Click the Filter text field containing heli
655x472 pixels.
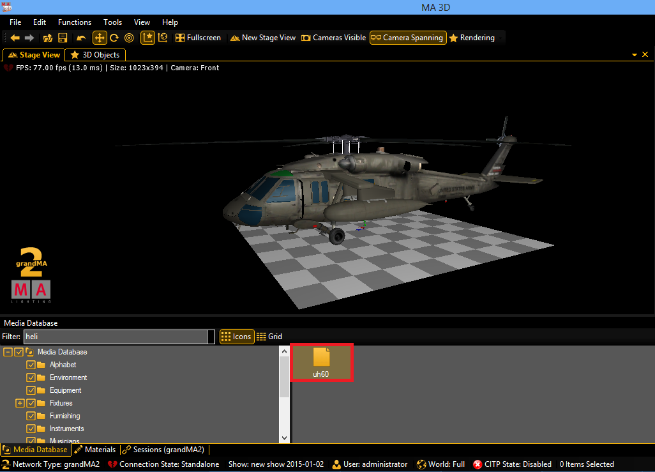pos(115,337)
